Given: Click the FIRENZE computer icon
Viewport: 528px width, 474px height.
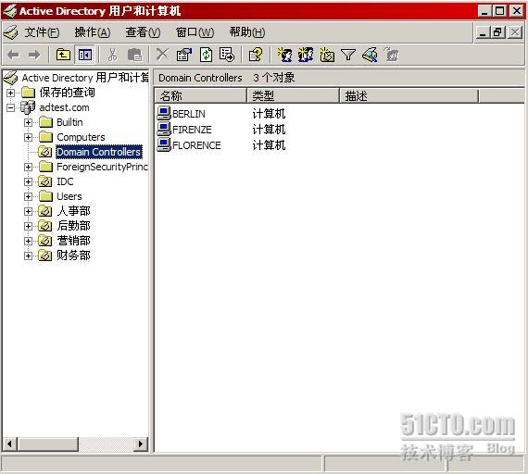Looking at the screenshot, I should 164,129.
